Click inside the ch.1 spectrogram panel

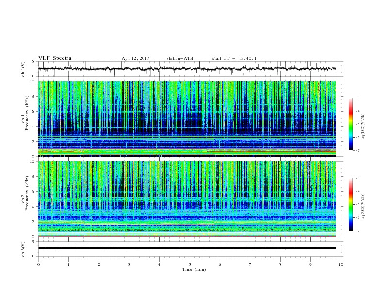[x=187, y=118]
